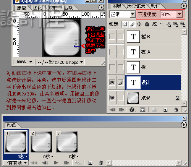The height and width of the screenshot is (167, 191).
Task: Play the animation
Action: 56,163
